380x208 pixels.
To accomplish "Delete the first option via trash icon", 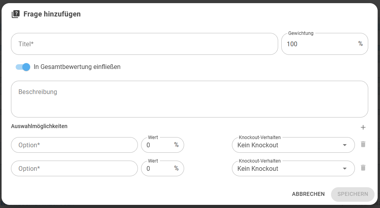I will point(363,145).
